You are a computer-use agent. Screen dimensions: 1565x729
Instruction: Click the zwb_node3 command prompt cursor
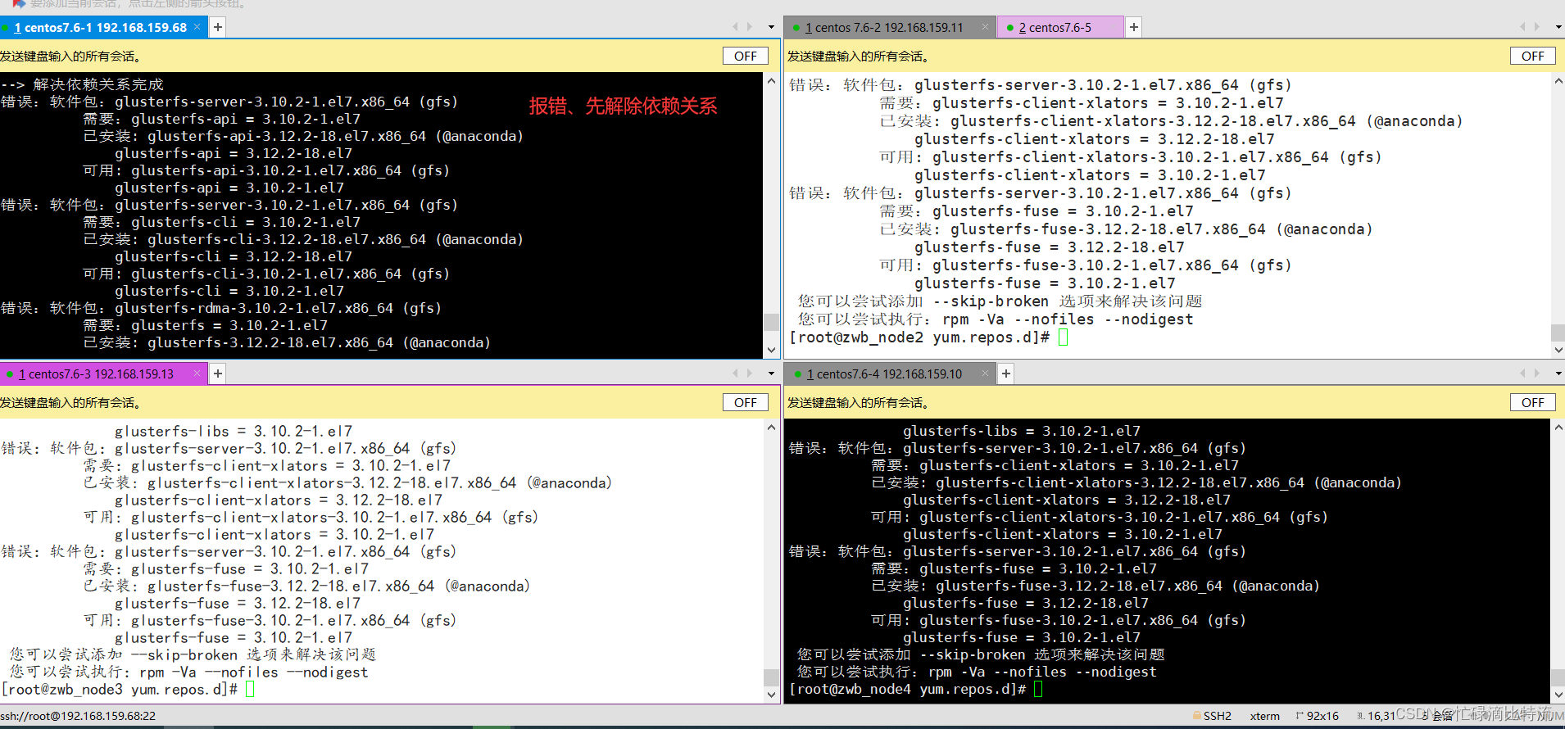tap(250, 690)
